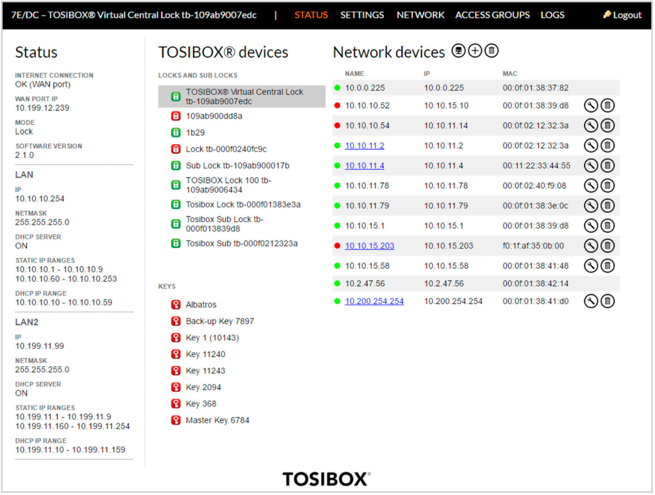Open the 10.200.254.254 device link
Viewport: 655px width, 495px height.
(x=374, y=301)
